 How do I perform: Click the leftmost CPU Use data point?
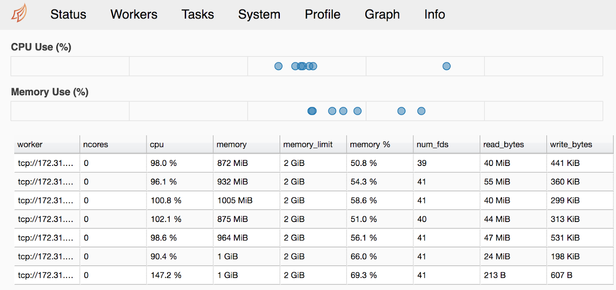pos(278,66)
